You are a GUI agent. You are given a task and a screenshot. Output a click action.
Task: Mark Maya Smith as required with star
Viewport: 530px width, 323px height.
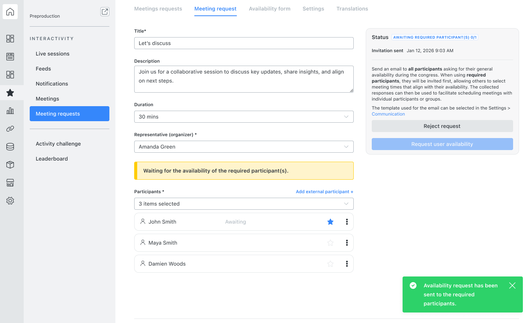click(x=330, y=243)
